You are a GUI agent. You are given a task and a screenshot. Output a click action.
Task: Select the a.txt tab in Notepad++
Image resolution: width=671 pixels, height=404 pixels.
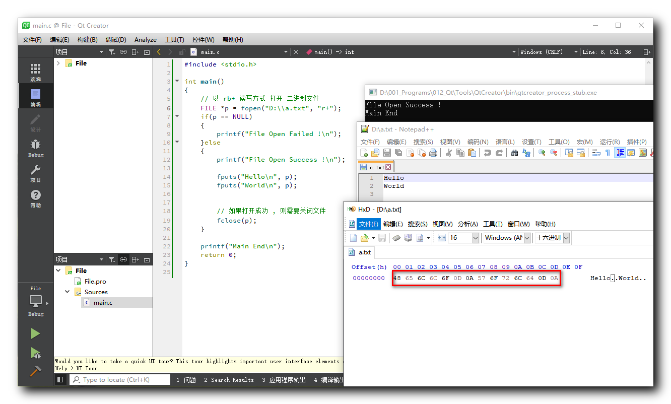(375, 167)
